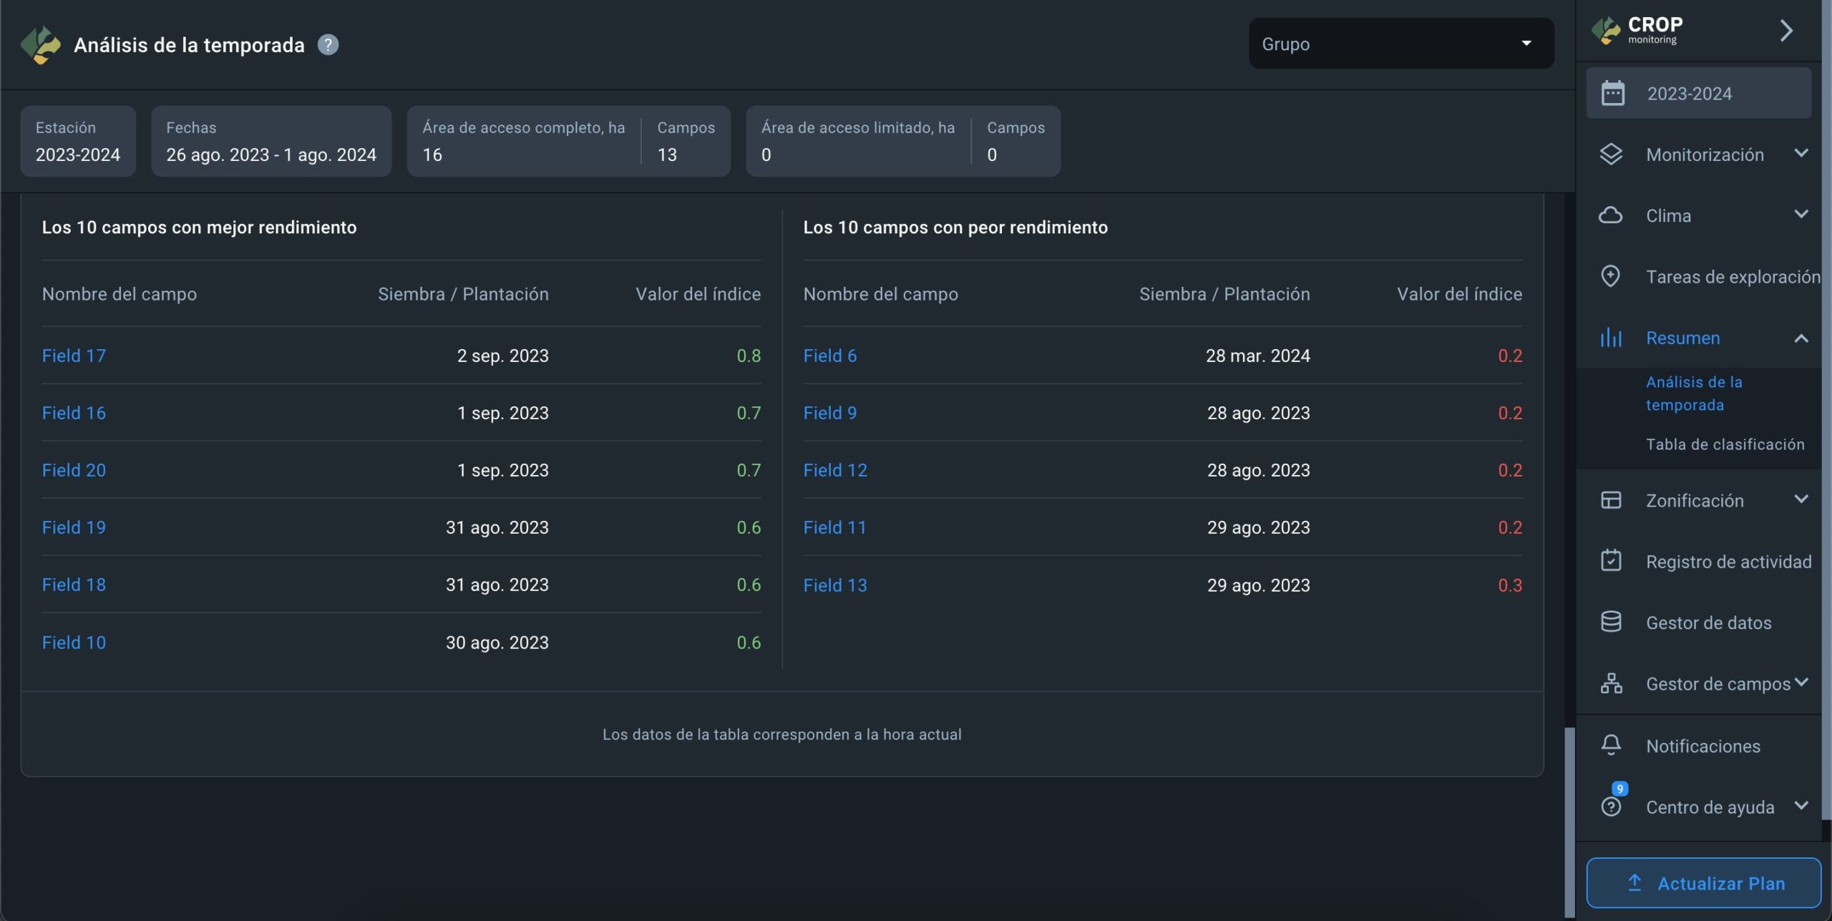Open Tabla de clasificación
This screenshot has height=921, width=1832.
pos(1725,444)
